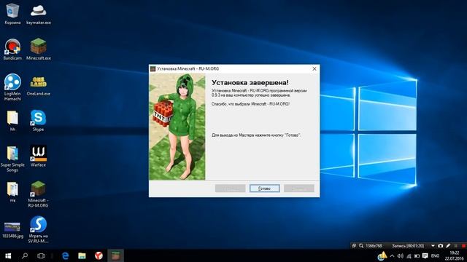Open Task View on the taskbar
467x262 pixels.
coord(41,255)
